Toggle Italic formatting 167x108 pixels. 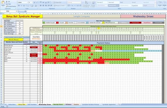point(21,6)
